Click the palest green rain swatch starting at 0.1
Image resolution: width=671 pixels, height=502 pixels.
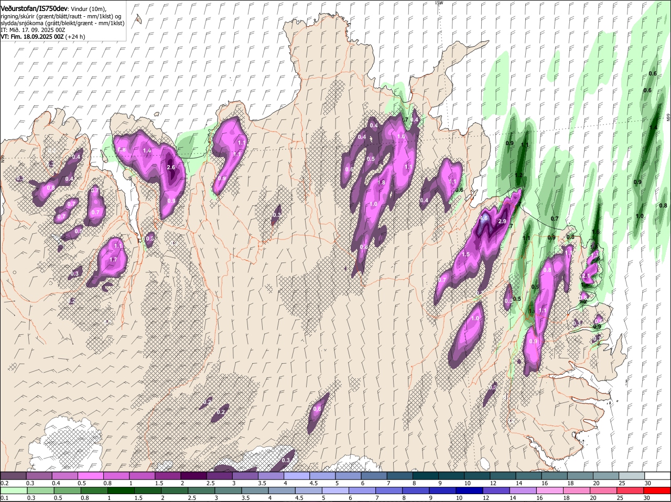point(13,490)
